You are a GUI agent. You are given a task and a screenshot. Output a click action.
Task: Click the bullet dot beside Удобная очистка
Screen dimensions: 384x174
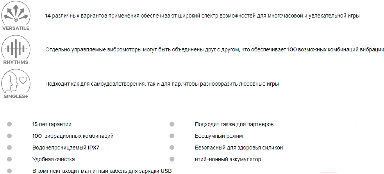coord(9,159)
